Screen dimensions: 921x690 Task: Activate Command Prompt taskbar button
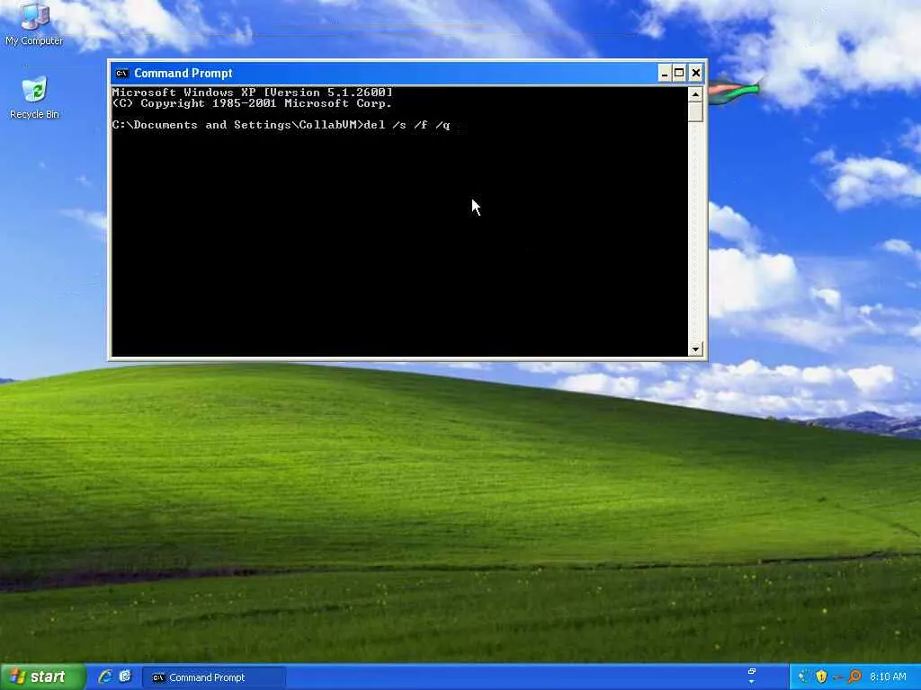click(x=214, y=677)
